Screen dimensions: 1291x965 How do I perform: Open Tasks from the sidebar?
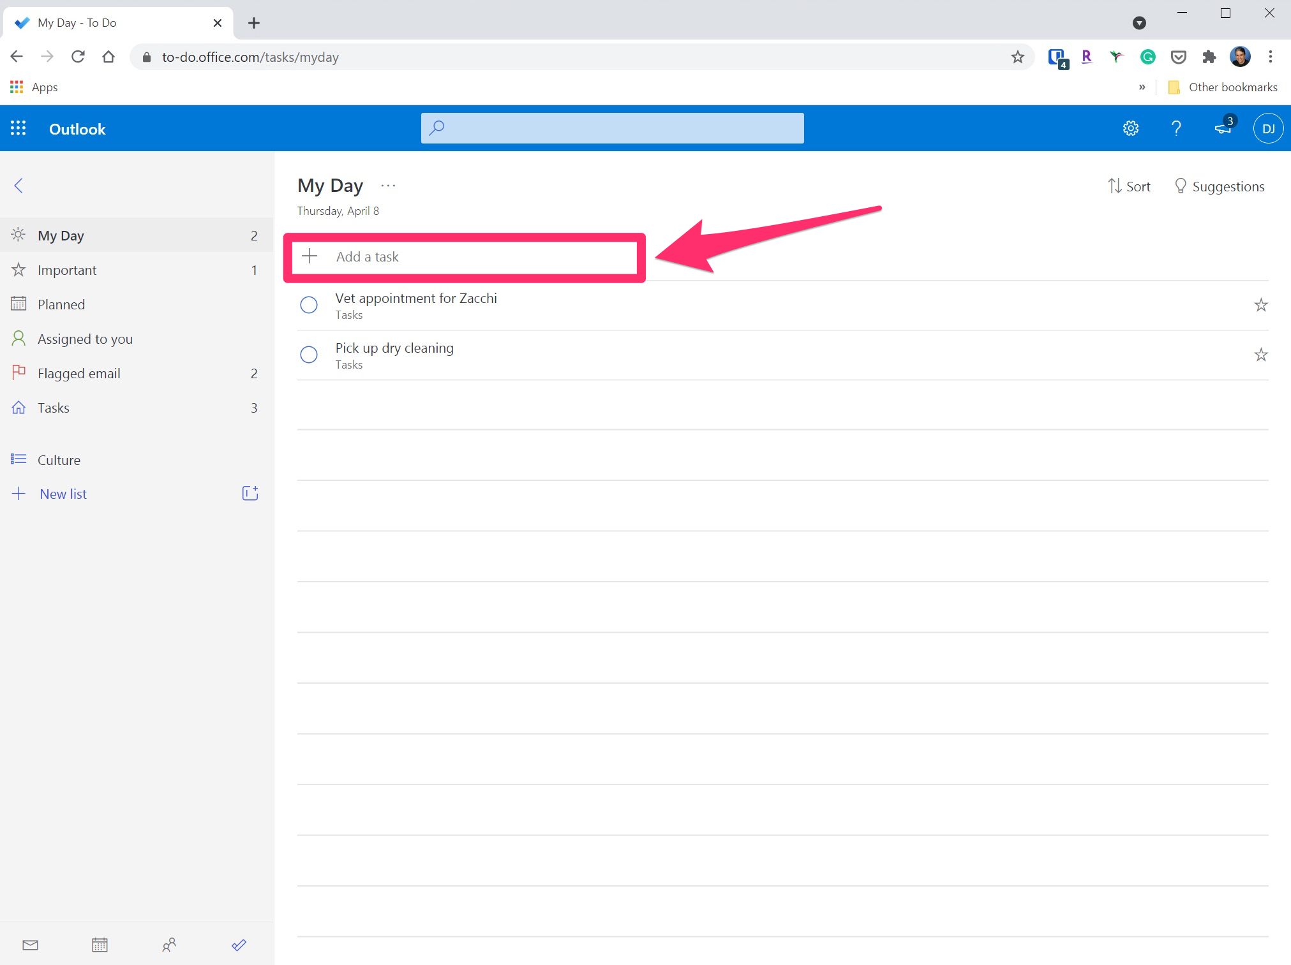click(53, 408)
